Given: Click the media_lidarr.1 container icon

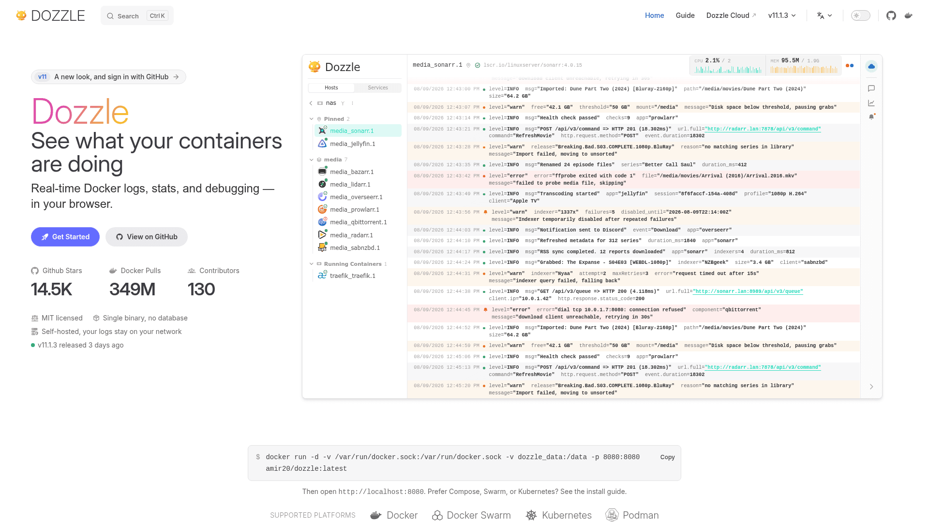Looking at the screenshot, I should coord(322,184).
